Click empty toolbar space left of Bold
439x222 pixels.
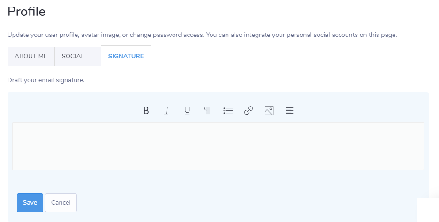coord(75,111)
